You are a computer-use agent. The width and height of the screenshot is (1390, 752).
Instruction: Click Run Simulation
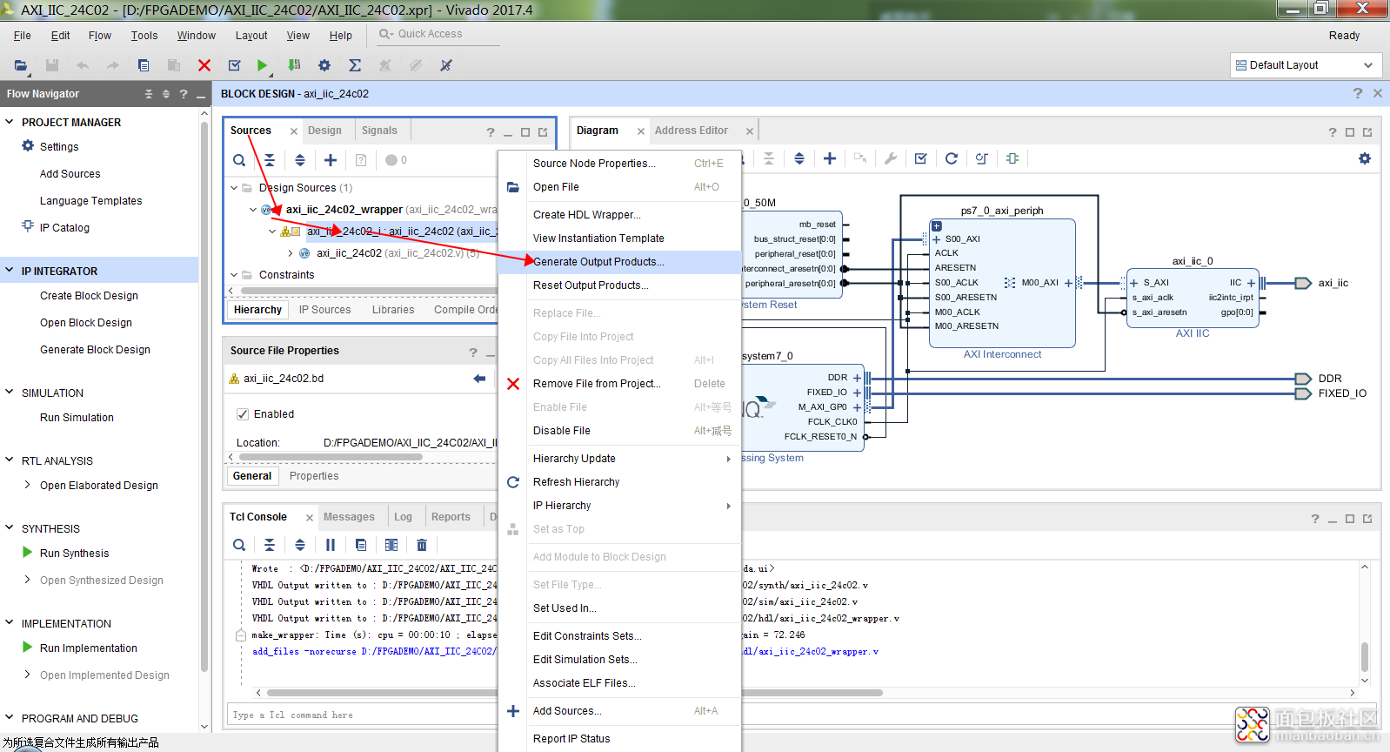point(77,418)
